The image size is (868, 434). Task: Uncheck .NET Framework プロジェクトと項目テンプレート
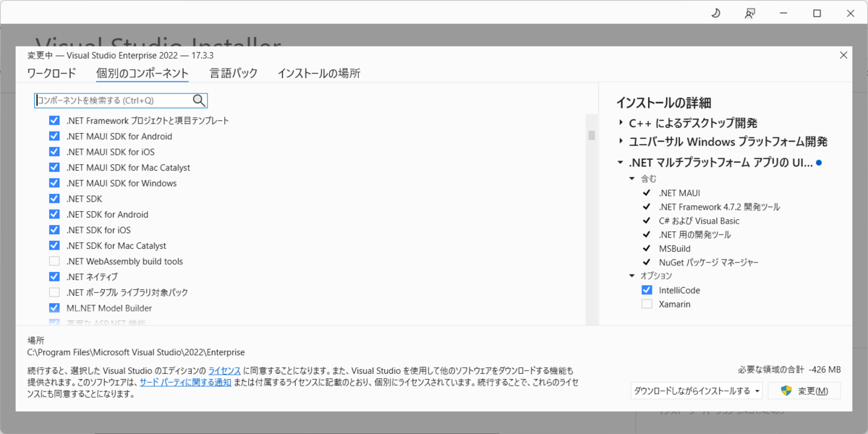point(54,121)
